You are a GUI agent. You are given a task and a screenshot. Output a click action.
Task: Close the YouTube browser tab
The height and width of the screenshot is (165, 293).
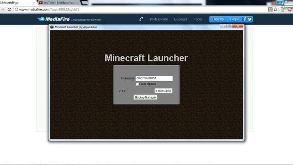(77, 3)
